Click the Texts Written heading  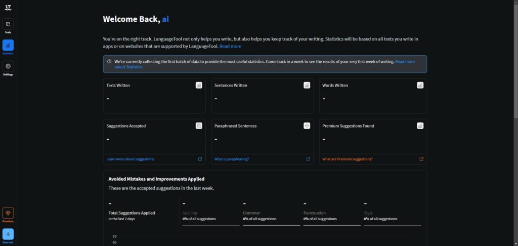[x=118, y=86]
